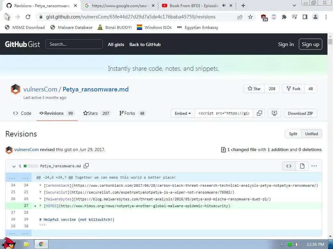The width and height of the screenshot is (333, 249).
Task: Open the volume speaker tray icon
Action: click(x=298, y=244)
